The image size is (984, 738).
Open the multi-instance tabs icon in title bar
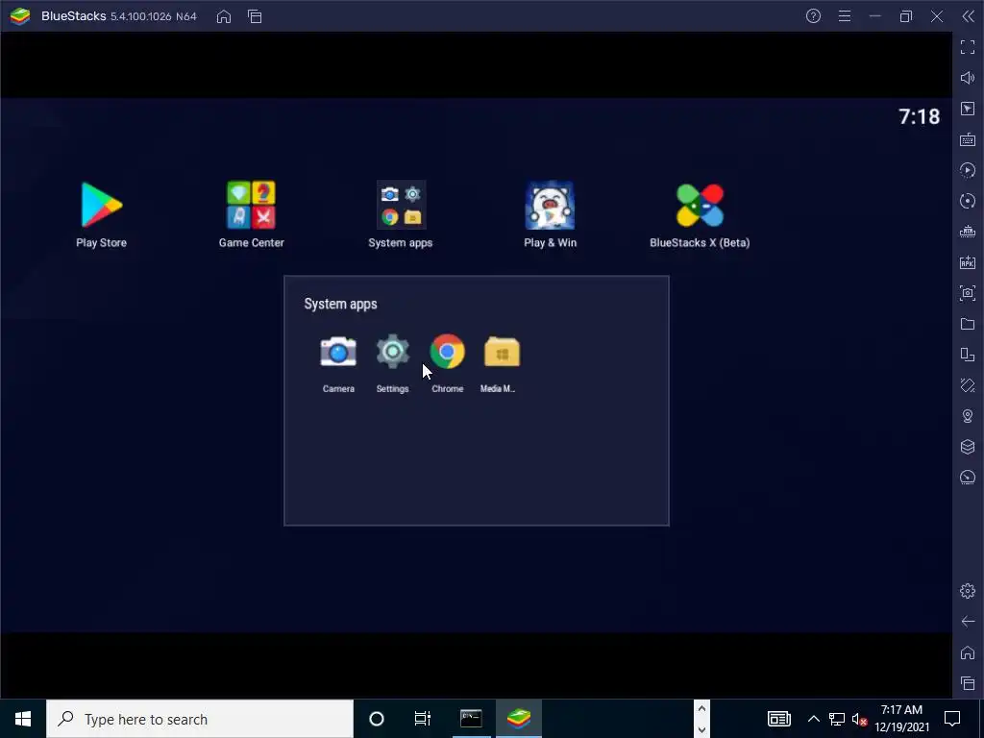(255, 16)
